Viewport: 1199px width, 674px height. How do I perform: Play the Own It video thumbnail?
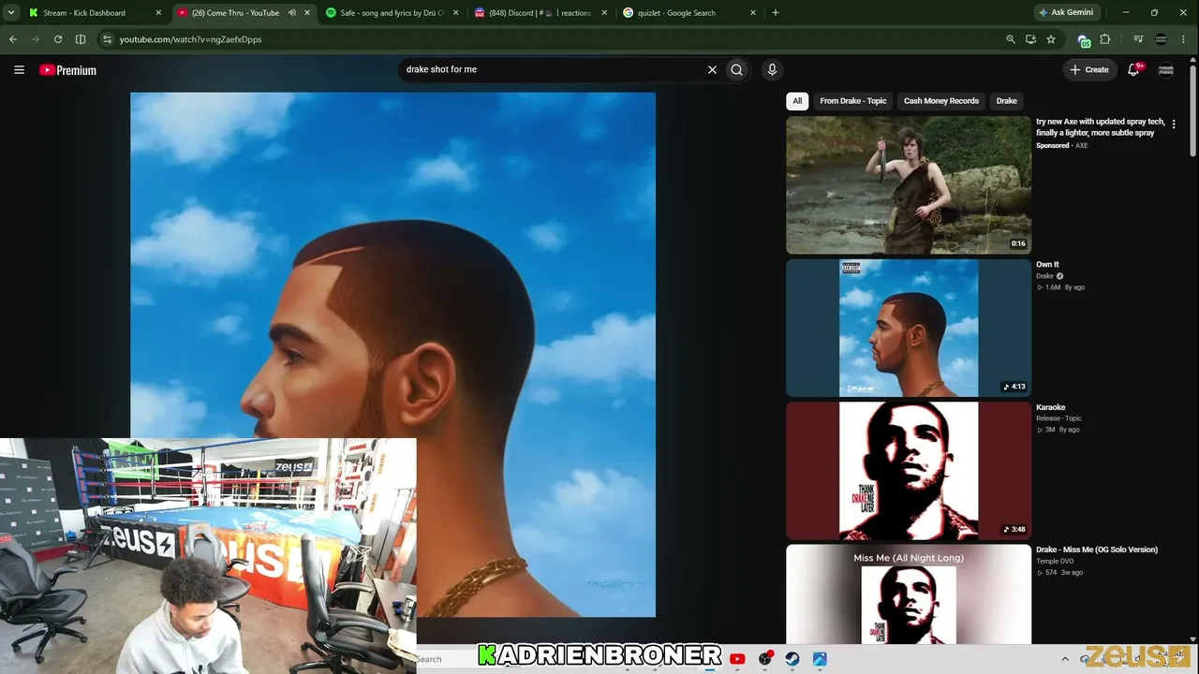(909, 328)
